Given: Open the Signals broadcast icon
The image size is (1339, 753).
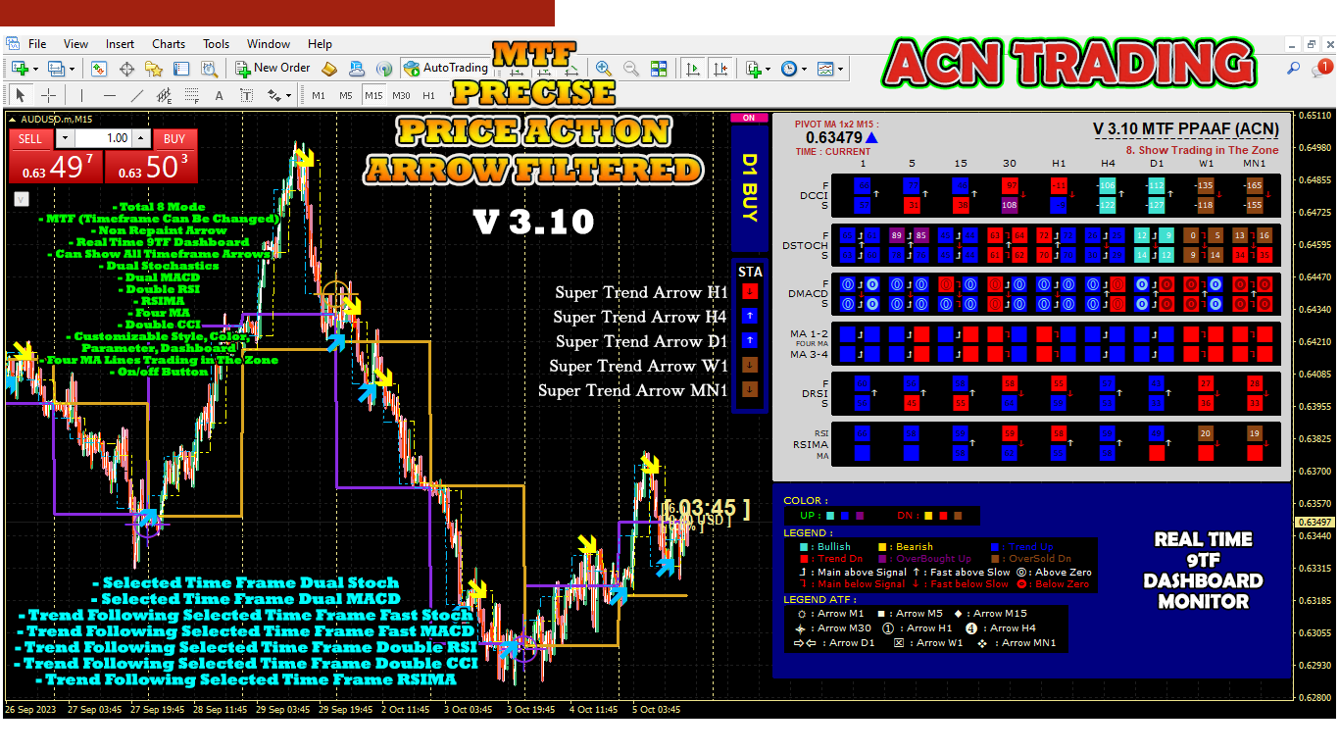Looking at the screenshot, I should pos(384,69).
